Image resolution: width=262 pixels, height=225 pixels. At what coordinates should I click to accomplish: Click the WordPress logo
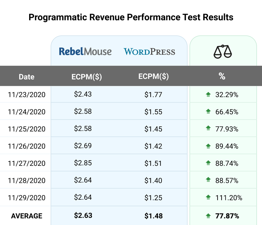[x=149, y=51]
